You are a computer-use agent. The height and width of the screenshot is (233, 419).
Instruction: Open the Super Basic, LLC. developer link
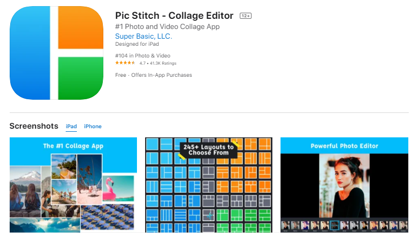click(x=144, y=36)
